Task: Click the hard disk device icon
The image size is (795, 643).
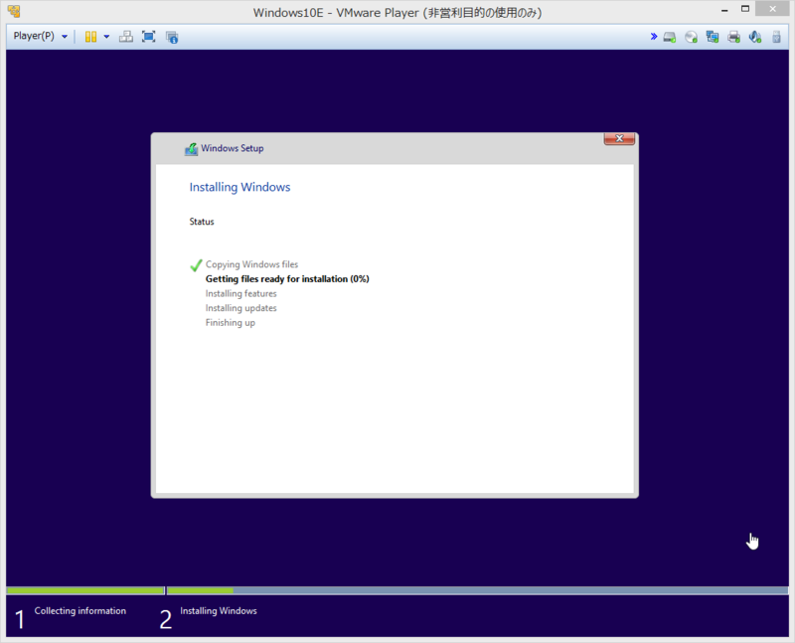Action: (670, 37)
